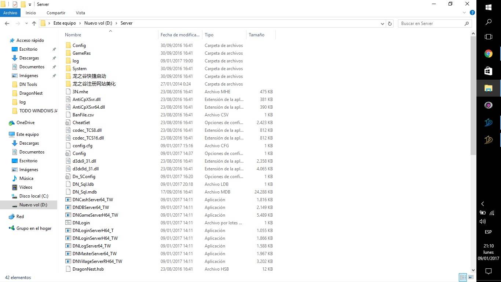
Task: Select OneDrive in navigation pane
Action: click(x=25, y=123)
